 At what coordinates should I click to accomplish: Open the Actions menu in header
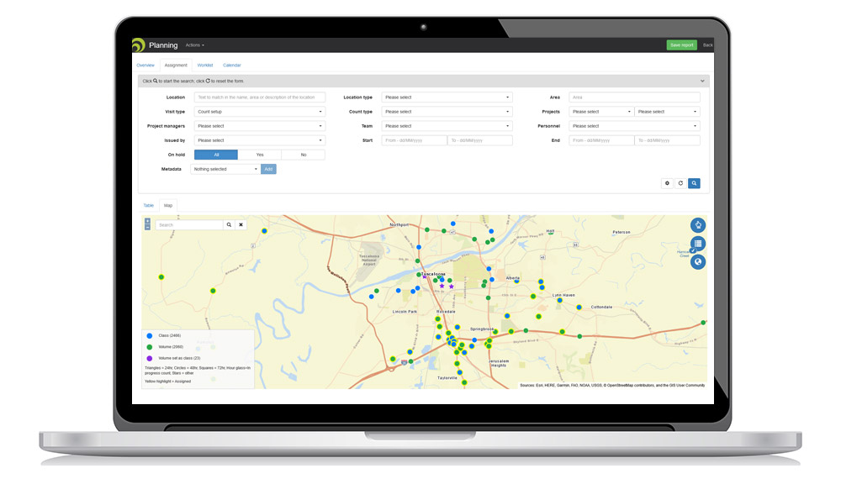[194, 45]
